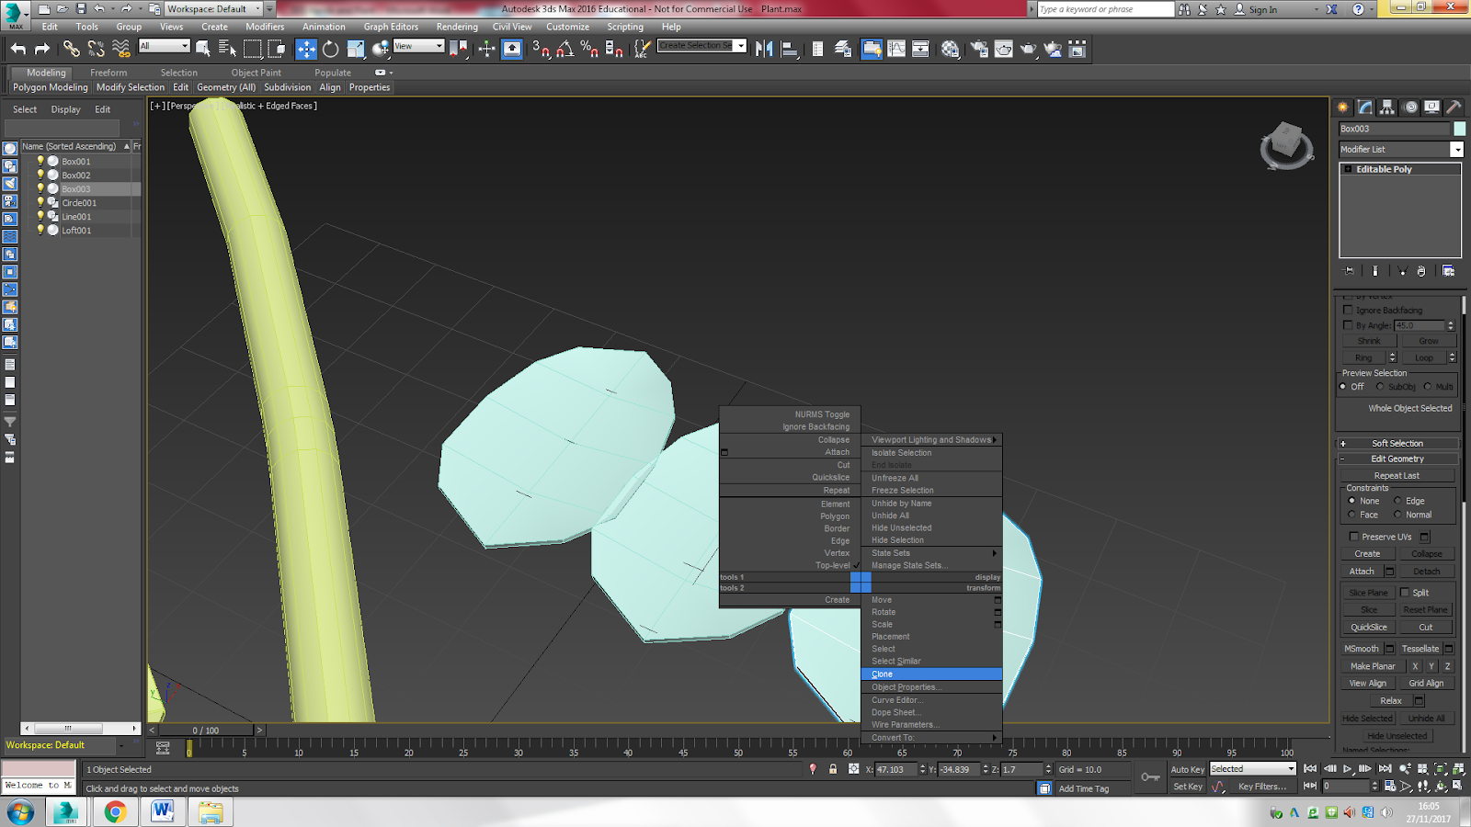Activate the Select and Move tool
This screenshot has width=1471, height=827.
pos(306,49)
